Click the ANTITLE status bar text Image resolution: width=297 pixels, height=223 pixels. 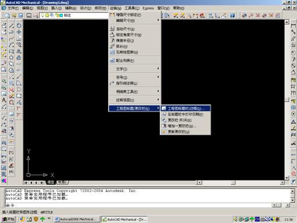coord(46,212)
